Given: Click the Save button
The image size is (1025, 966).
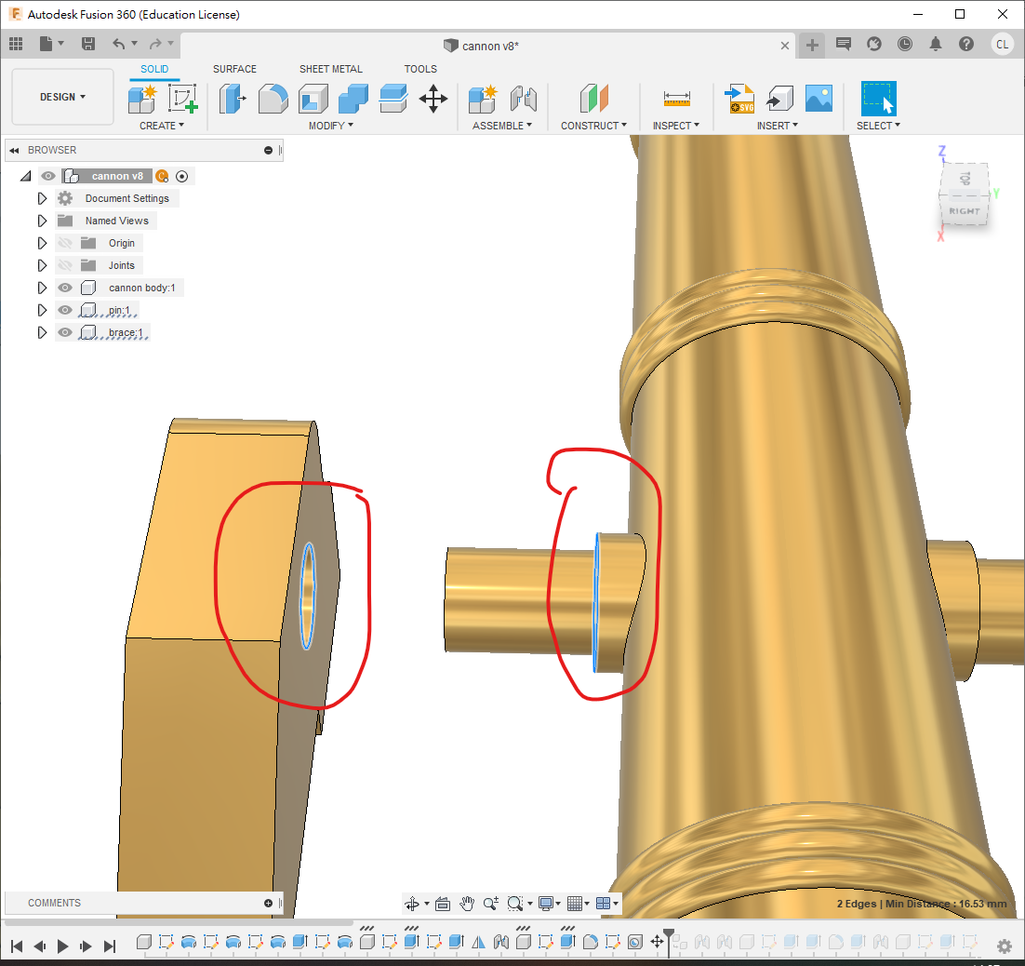Looking at the screenshot, I should (x=88, y=44).
